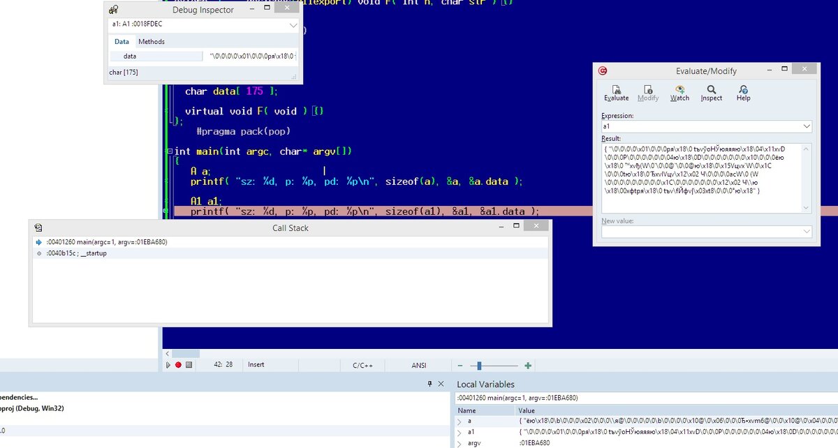Click the Insert mode status indicator

(256, 365)
